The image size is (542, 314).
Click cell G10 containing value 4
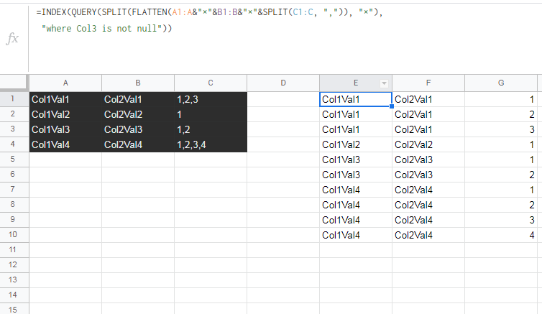(x=501, y=235)
